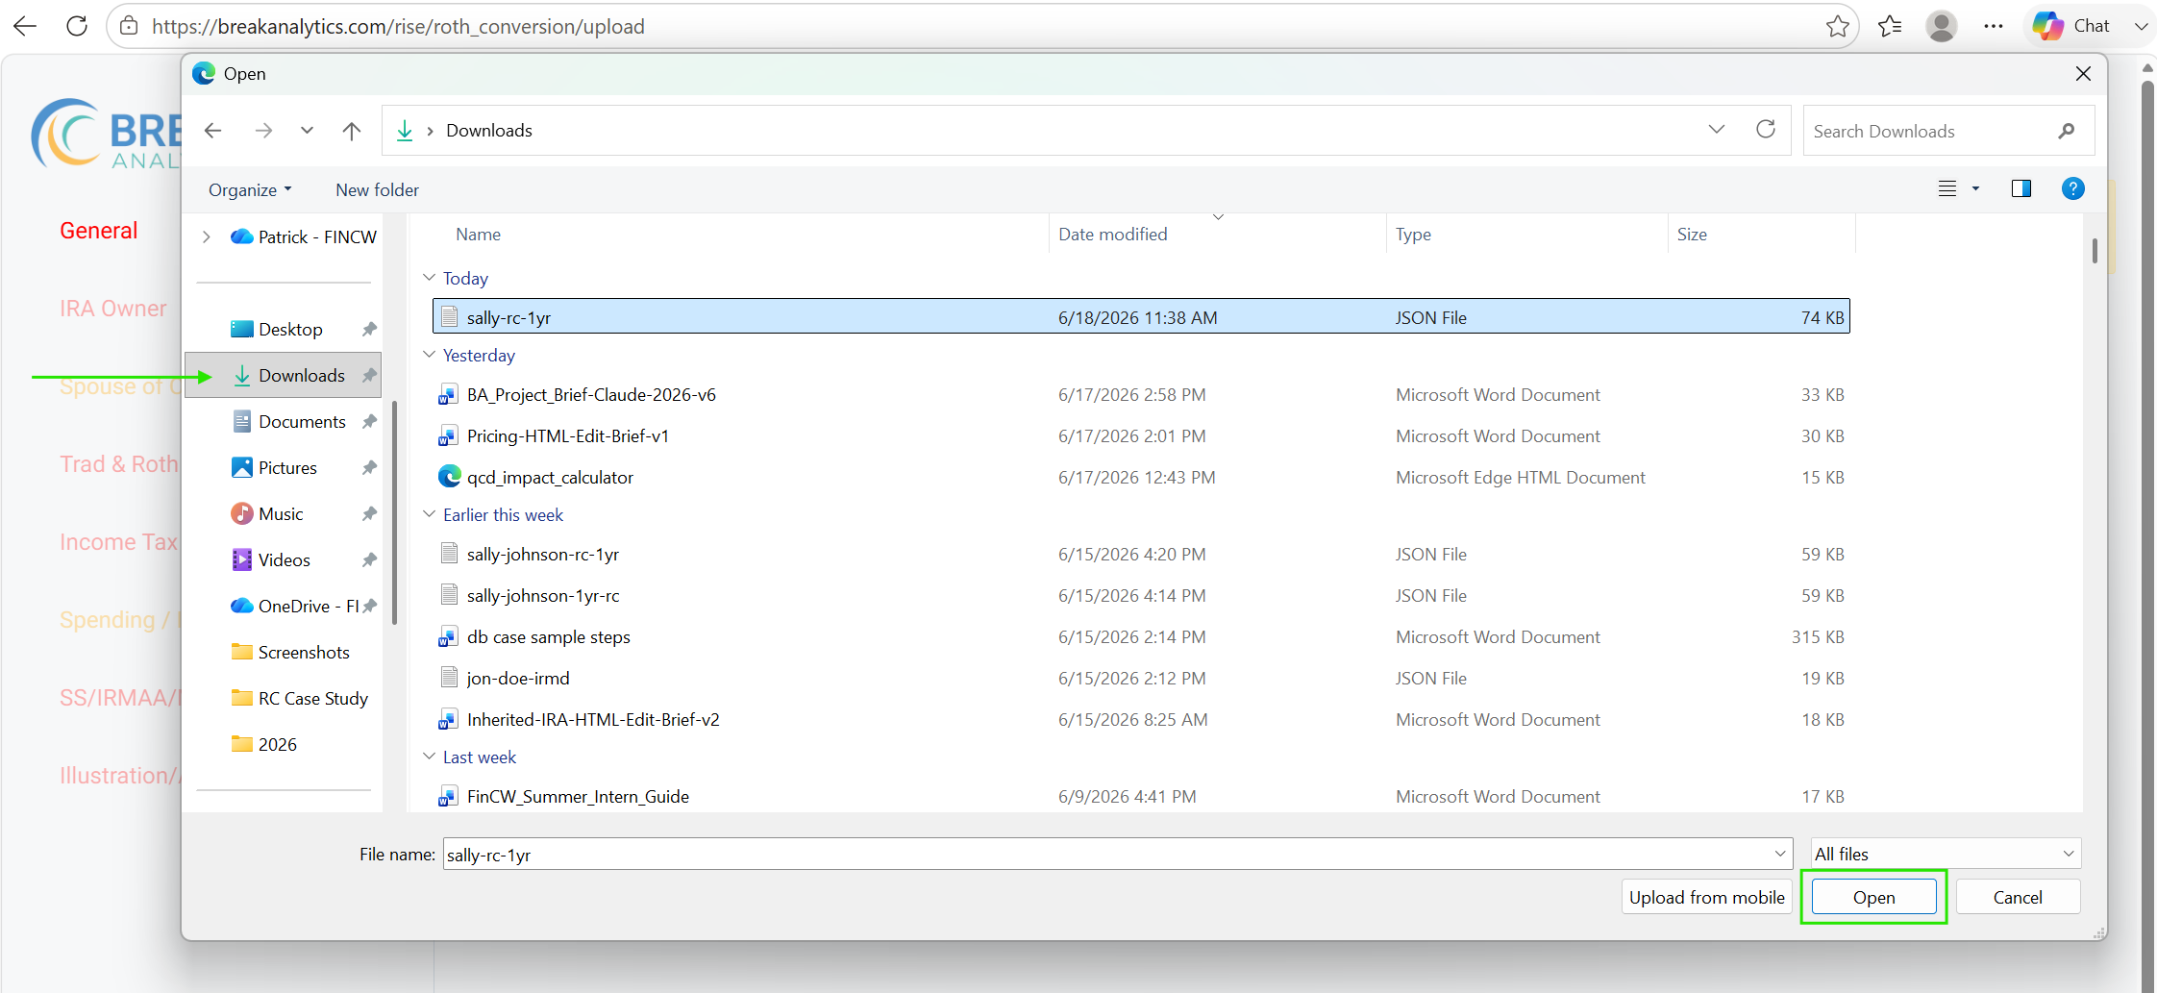The width and height of the screenshot is (2157, 993).
Task: Collapse the Yesterday group
Action: click(430, 355)
